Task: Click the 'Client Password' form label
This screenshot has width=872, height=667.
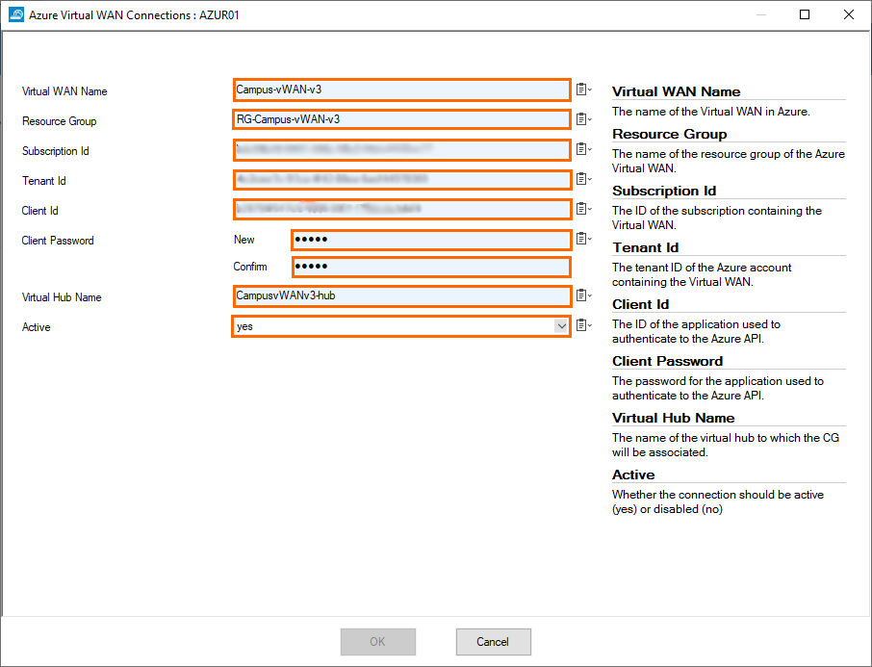Action: click(58, 241)
